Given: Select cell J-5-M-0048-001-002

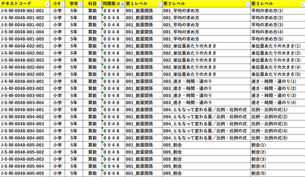Looking at the screenshot, I should tap(25, 18).
